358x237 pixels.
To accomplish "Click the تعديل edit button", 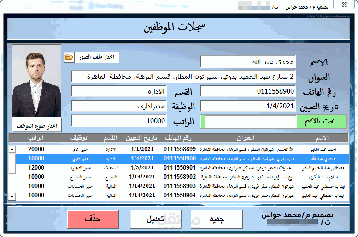I will pyautogui.click(x=155, y=219).
